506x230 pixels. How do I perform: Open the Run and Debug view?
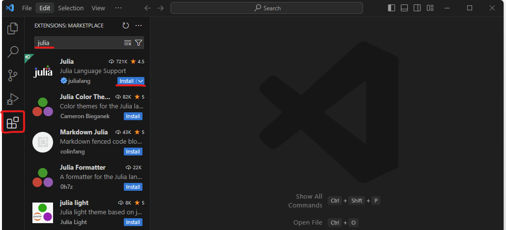click(13, 99)
